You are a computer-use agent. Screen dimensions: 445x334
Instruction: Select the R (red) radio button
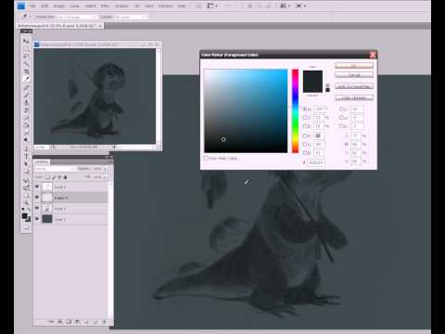tap(305, 135)
